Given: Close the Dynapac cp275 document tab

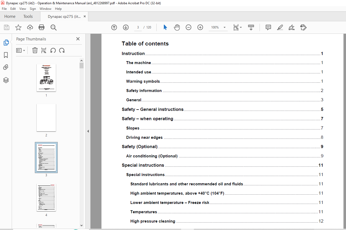Looking at the screenshot, I should pos(85,16).
